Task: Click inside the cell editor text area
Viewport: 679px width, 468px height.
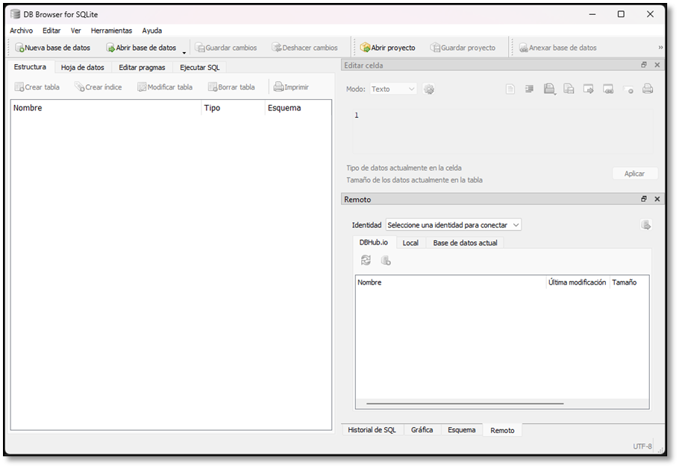Action: pyautogui.click(x=503, y=130)
